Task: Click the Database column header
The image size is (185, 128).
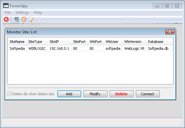Action: pos(159,42)
